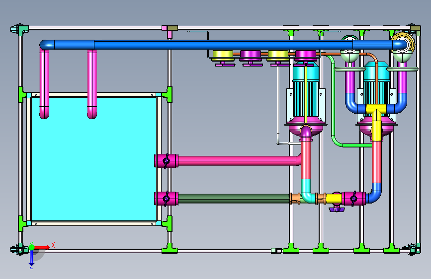The width and height of the screenshot is (431, 279).
Task: Click the green Y axis origin dot
Action: pyautogui.click(x=31, y=247)
